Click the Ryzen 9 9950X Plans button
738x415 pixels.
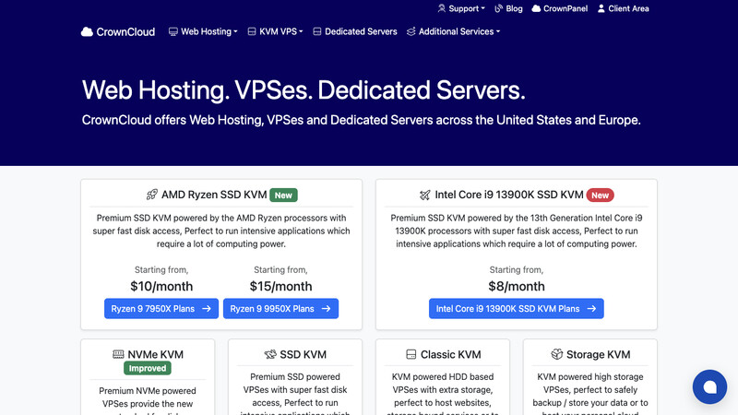[281, 309]
